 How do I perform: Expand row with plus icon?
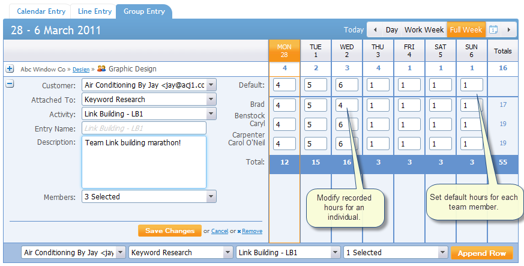click(10, 68)
